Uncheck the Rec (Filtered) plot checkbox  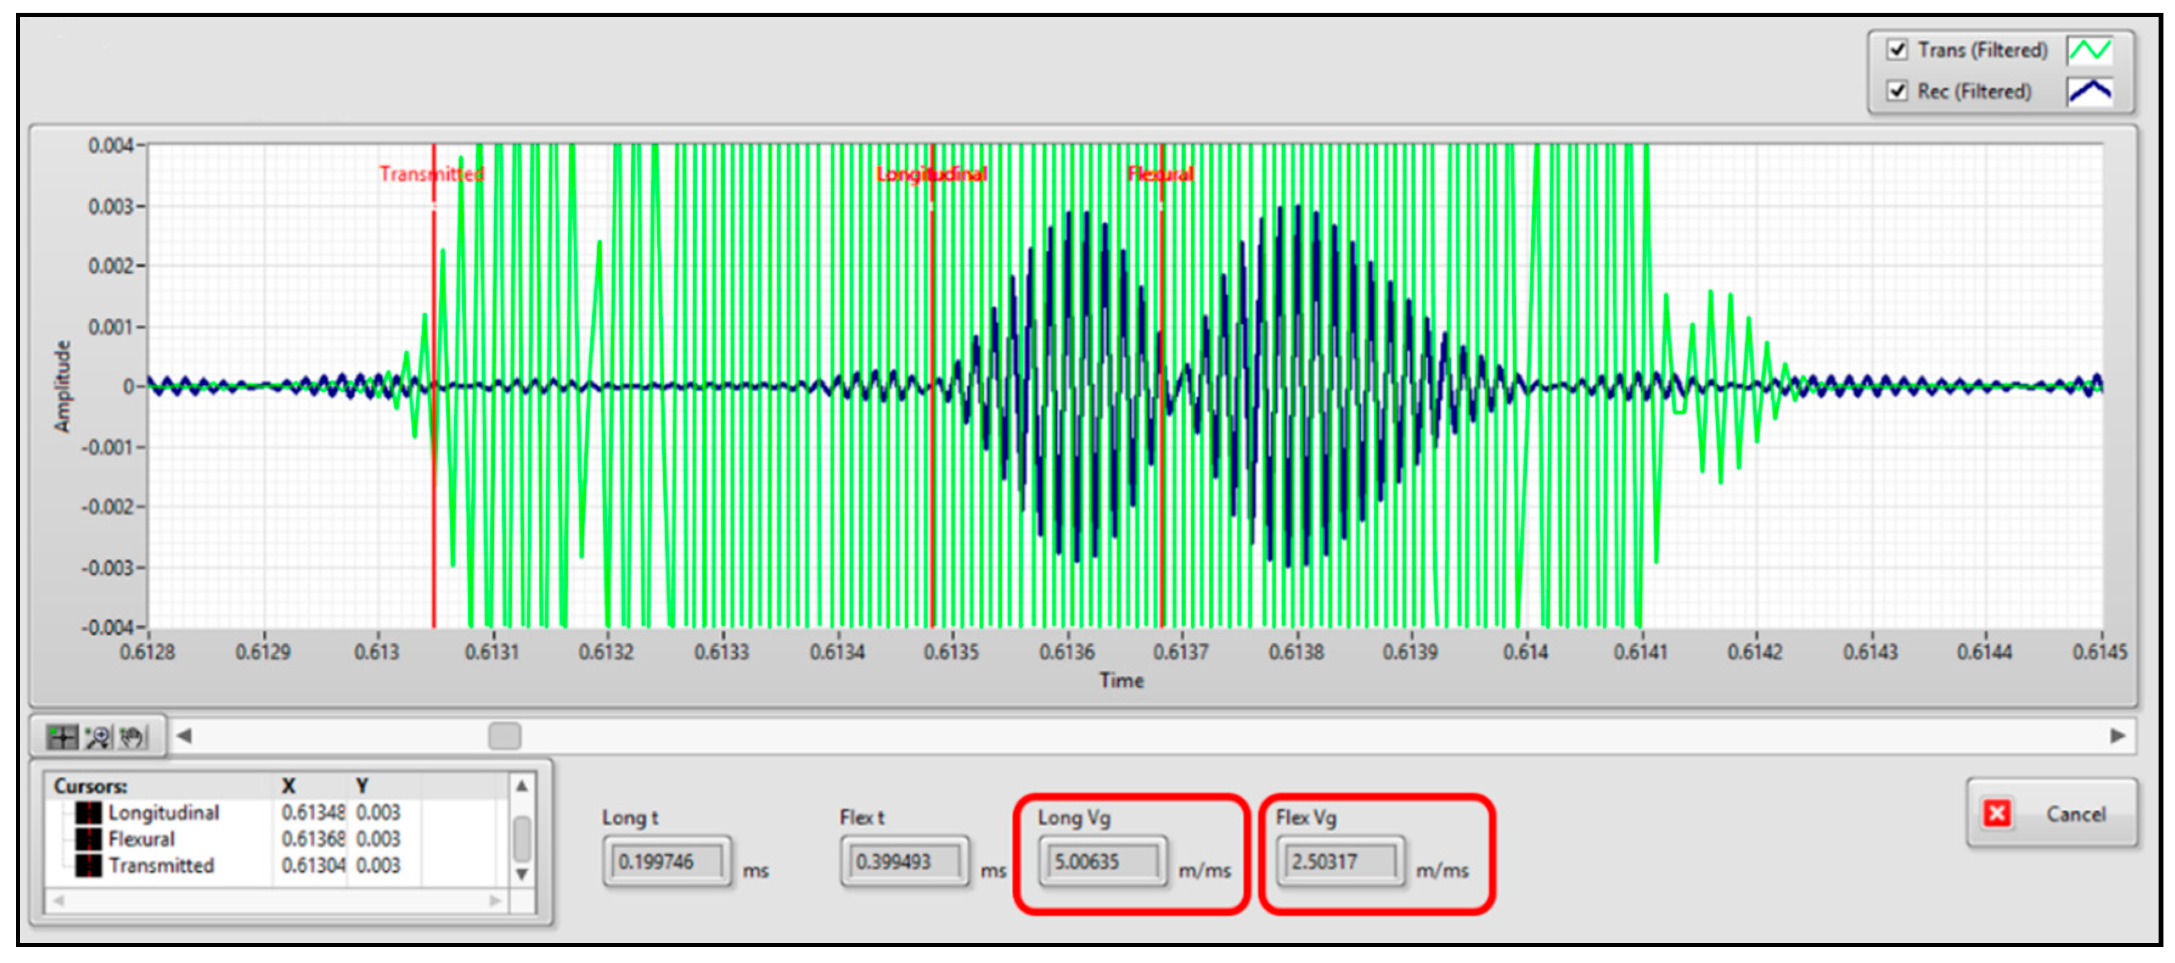[x=1897, y=91]
